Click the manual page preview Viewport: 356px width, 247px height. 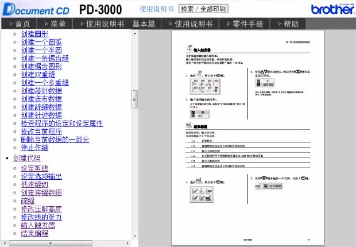247,138
